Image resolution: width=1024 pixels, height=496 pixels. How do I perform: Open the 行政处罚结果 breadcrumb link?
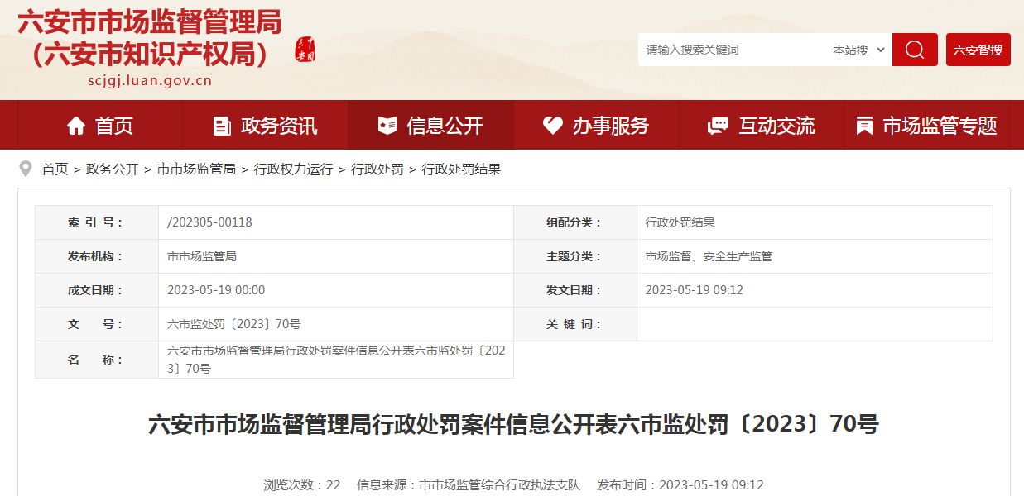pos(461,169)
